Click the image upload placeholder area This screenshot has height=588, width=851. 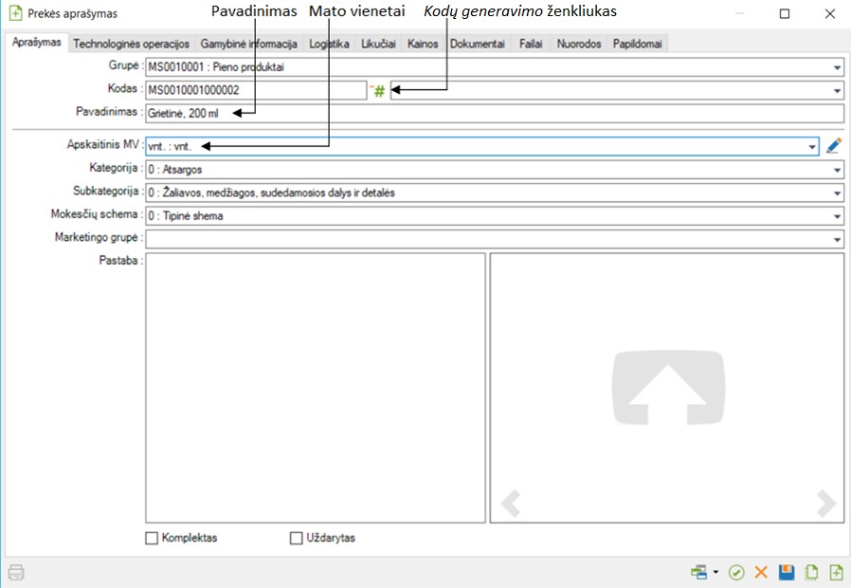point(667,389)
